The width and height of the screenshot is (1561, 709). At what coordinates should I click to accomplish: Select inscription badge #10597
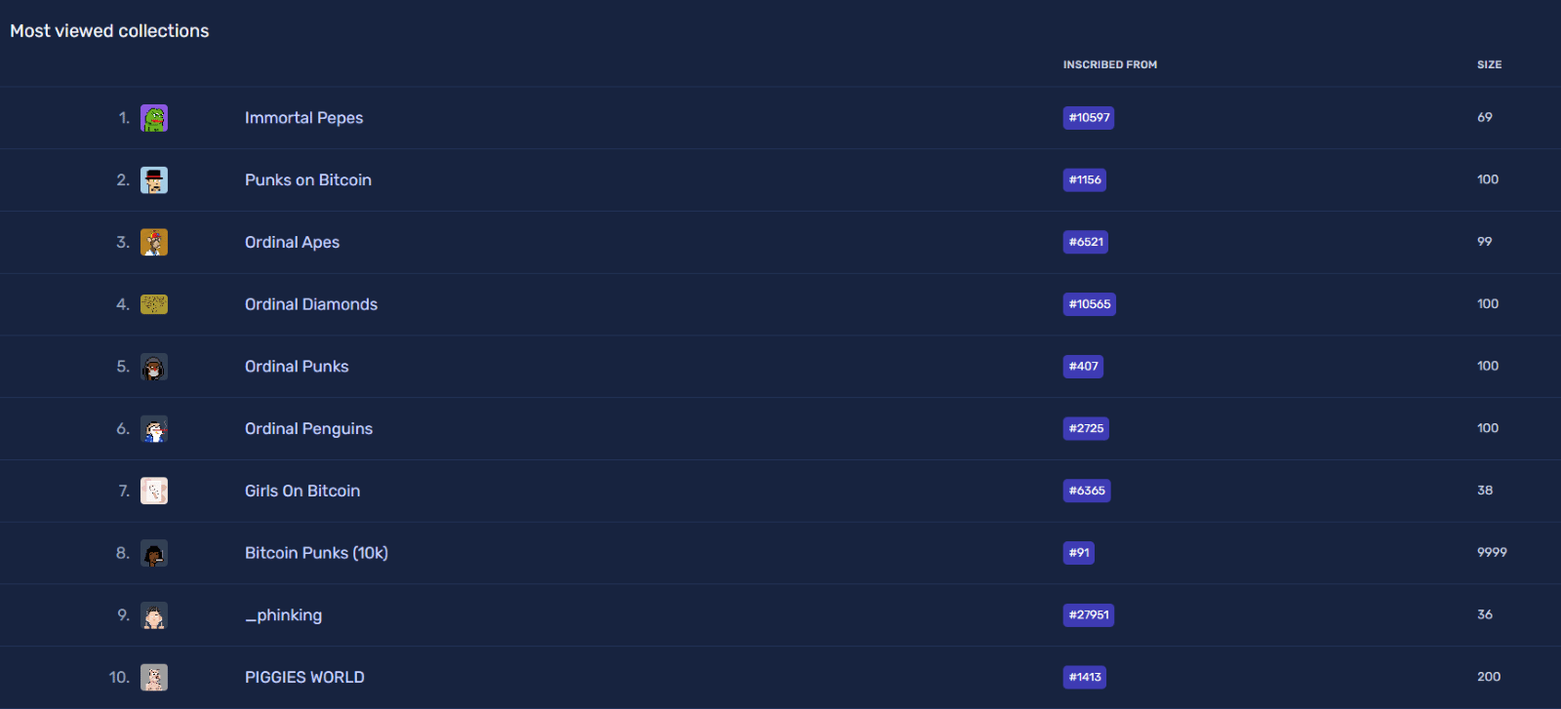[1089, 118]
